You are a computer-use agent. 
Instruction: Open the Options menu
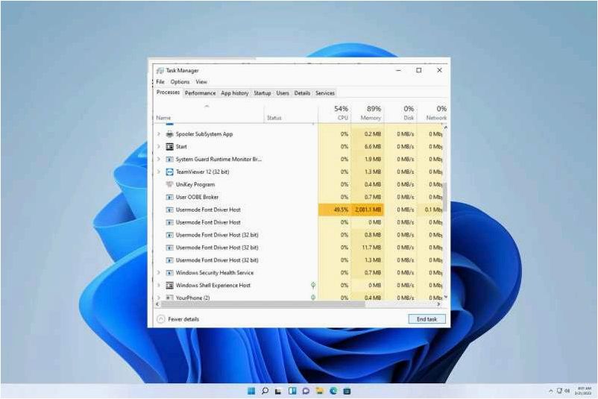180,82
